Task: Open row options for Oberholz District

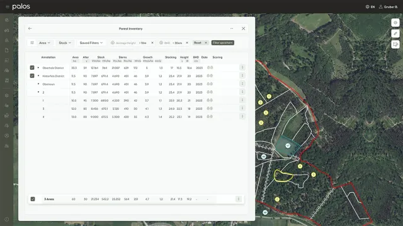Action: [242, 67]
